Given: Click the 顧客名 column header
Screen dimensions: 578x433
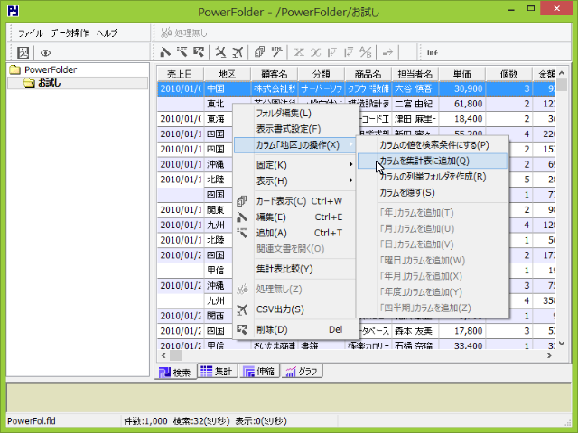Looking at the screenshot, I should click(275, 74).
